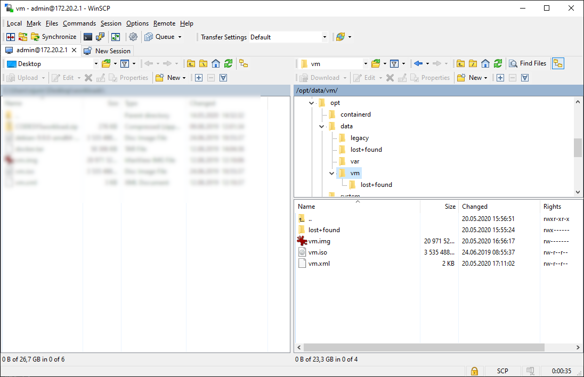This screenshot has height=377, width=584.
Task: Click the Find Files button
Action: pyautogui.click(x=528, y=63)
